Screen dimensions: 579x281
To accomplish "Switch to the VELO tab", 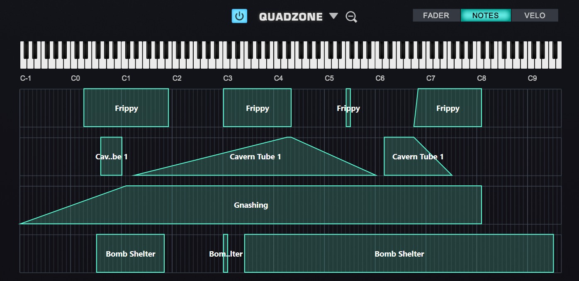I will pyautogui.click(x=535, y=15).
